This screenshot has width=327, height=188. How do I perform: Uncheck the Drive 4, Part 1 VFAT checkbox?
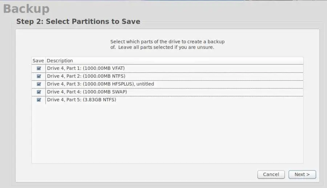tap(39, 68)
